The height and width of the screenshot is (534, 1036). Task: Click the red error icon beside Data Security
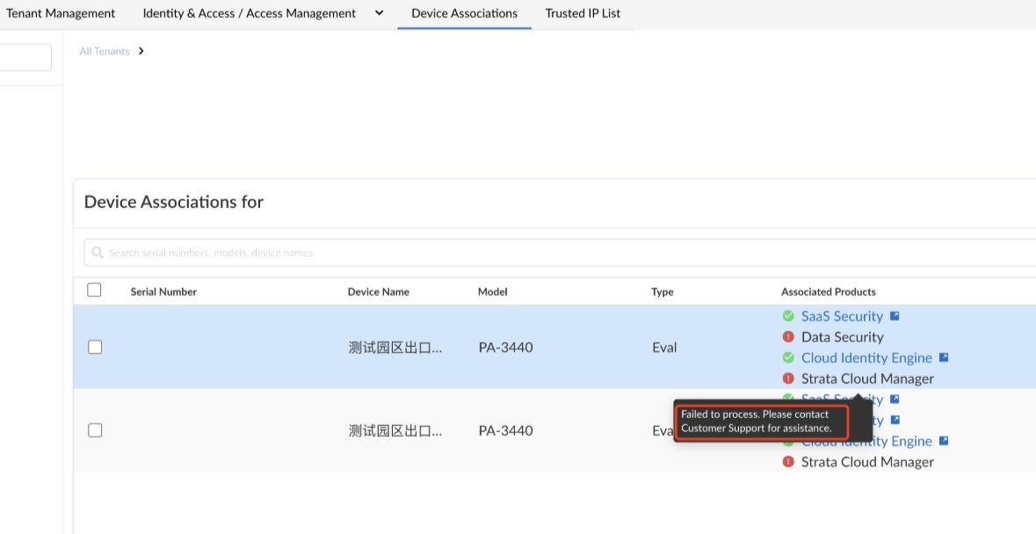pos(788,337)
